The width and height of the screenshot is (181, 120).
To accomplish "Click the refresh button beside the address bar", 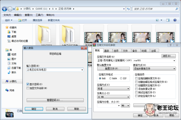I will (128, 9).
